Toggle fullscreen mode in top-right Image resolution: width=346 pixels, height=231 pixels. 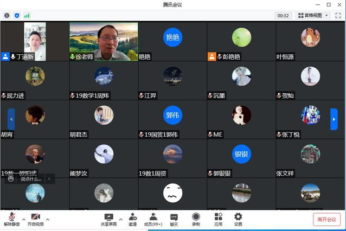(338, 16)
